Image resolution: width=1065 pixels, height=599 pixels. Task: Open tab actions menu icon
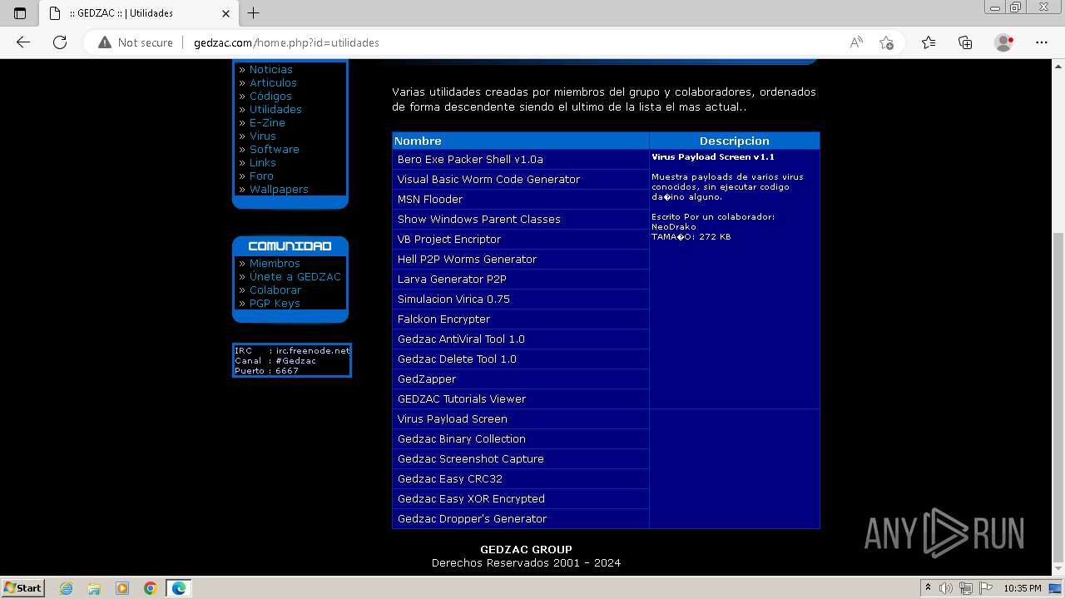pyautogui.click(x=20, y=13)
